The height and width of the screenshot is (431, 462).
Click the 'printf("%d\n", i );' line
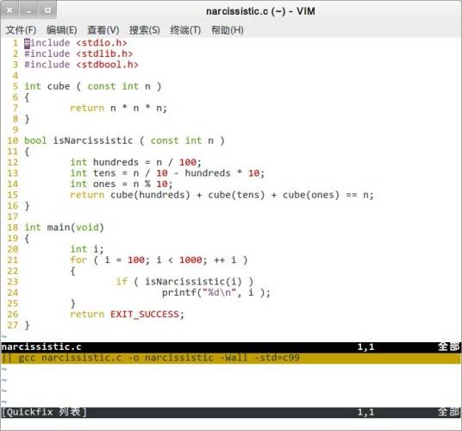coord(216,292)
